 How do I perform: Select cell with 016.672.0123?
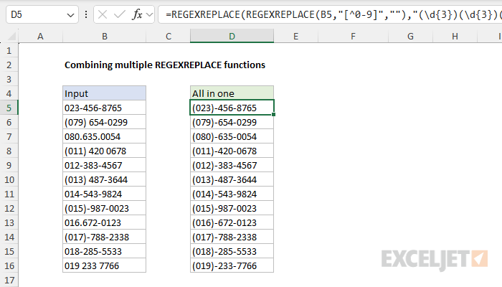105,222
